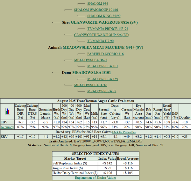Select Calving Ease DTRS EBV +3.5
This screenshot has height=181, width=191.
click(x=32, y=122)
